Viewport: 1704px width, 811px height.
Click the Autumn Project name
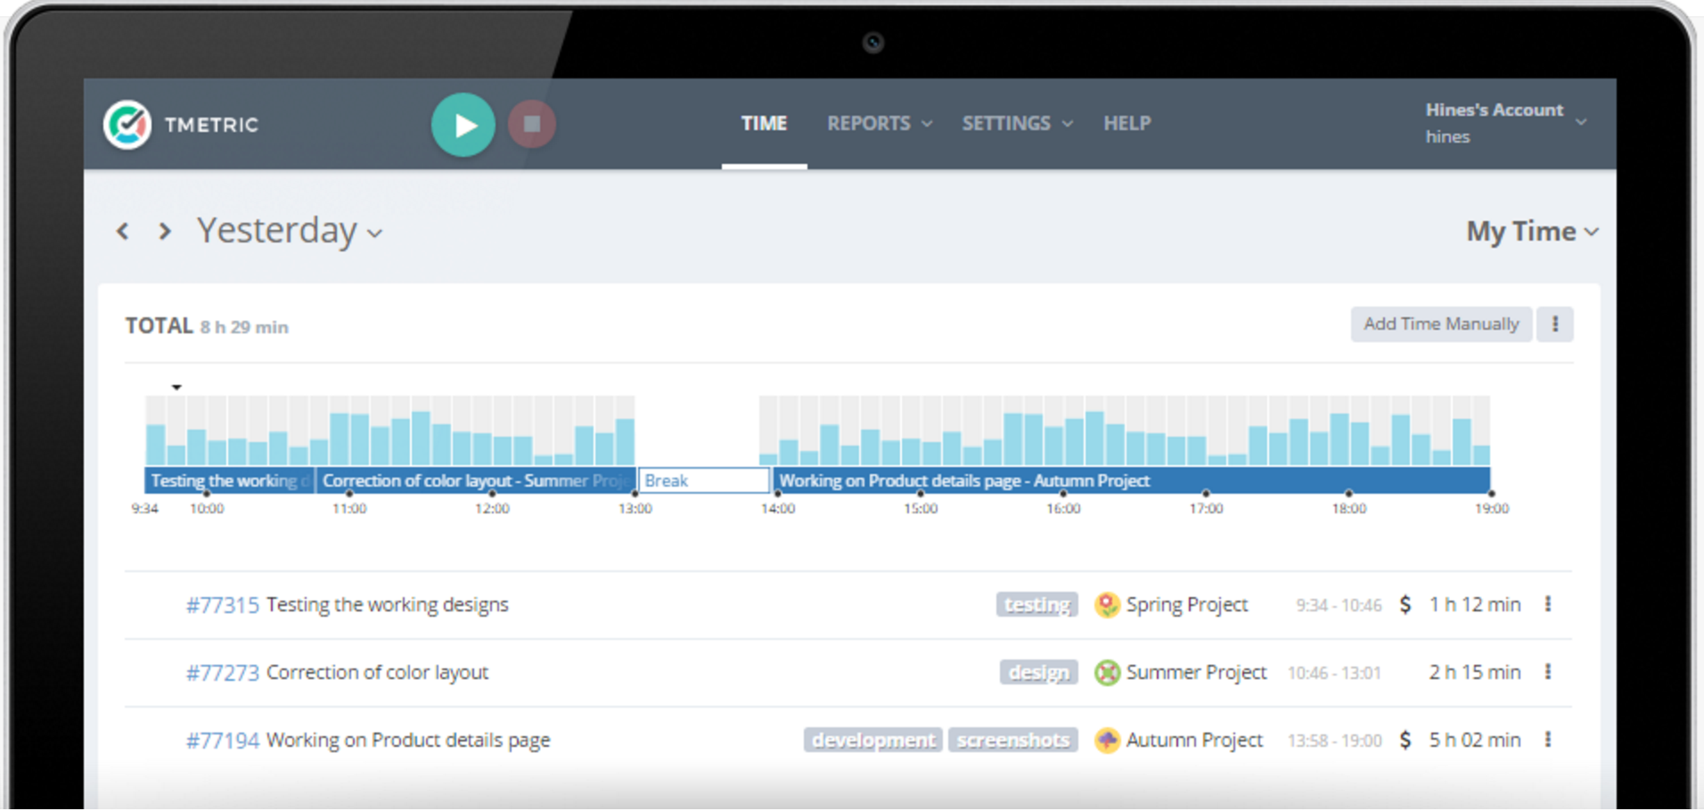click(x=1194, y=740)
